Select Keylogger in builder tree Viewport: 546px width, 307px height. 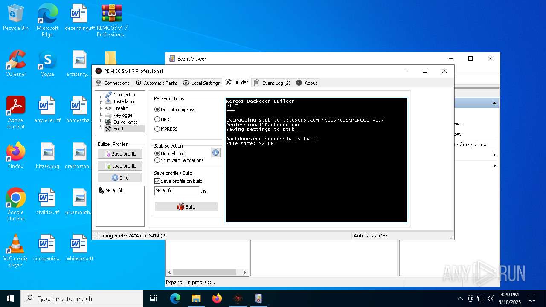124,115
